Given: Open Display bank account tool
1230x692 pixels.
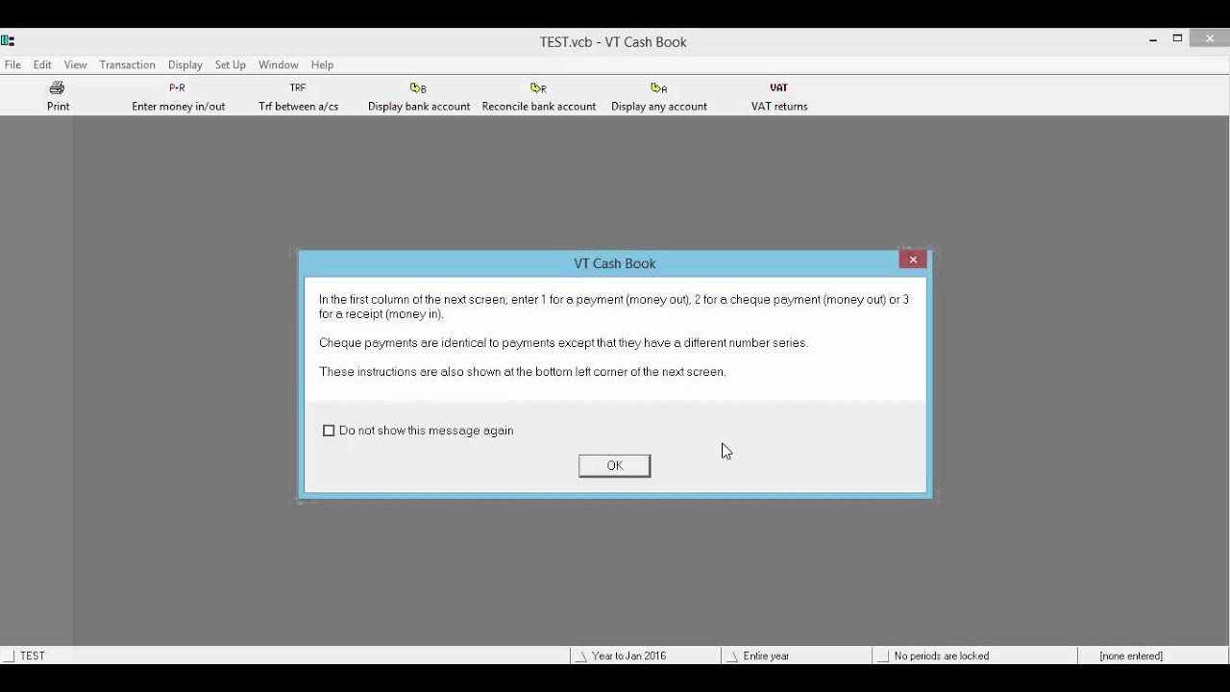Looking at the screenshot, I should [419, 96].
